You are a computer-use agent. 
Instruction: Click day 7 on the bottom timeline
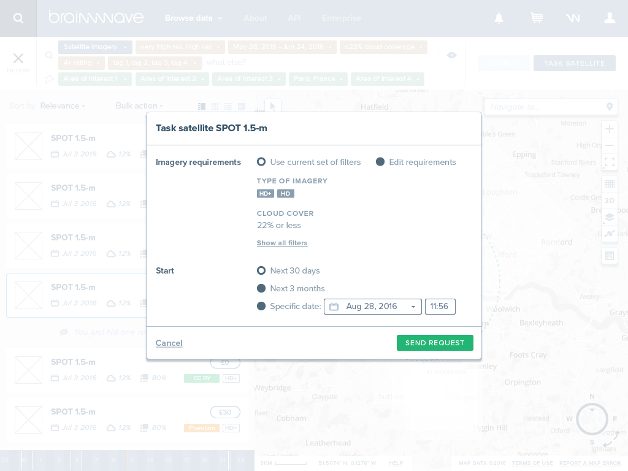coord(96,461)
